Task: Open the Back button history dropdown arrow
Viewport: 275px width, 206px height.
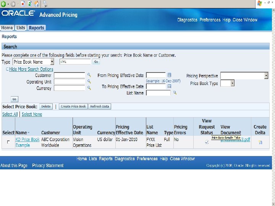Action: [8, 4]
